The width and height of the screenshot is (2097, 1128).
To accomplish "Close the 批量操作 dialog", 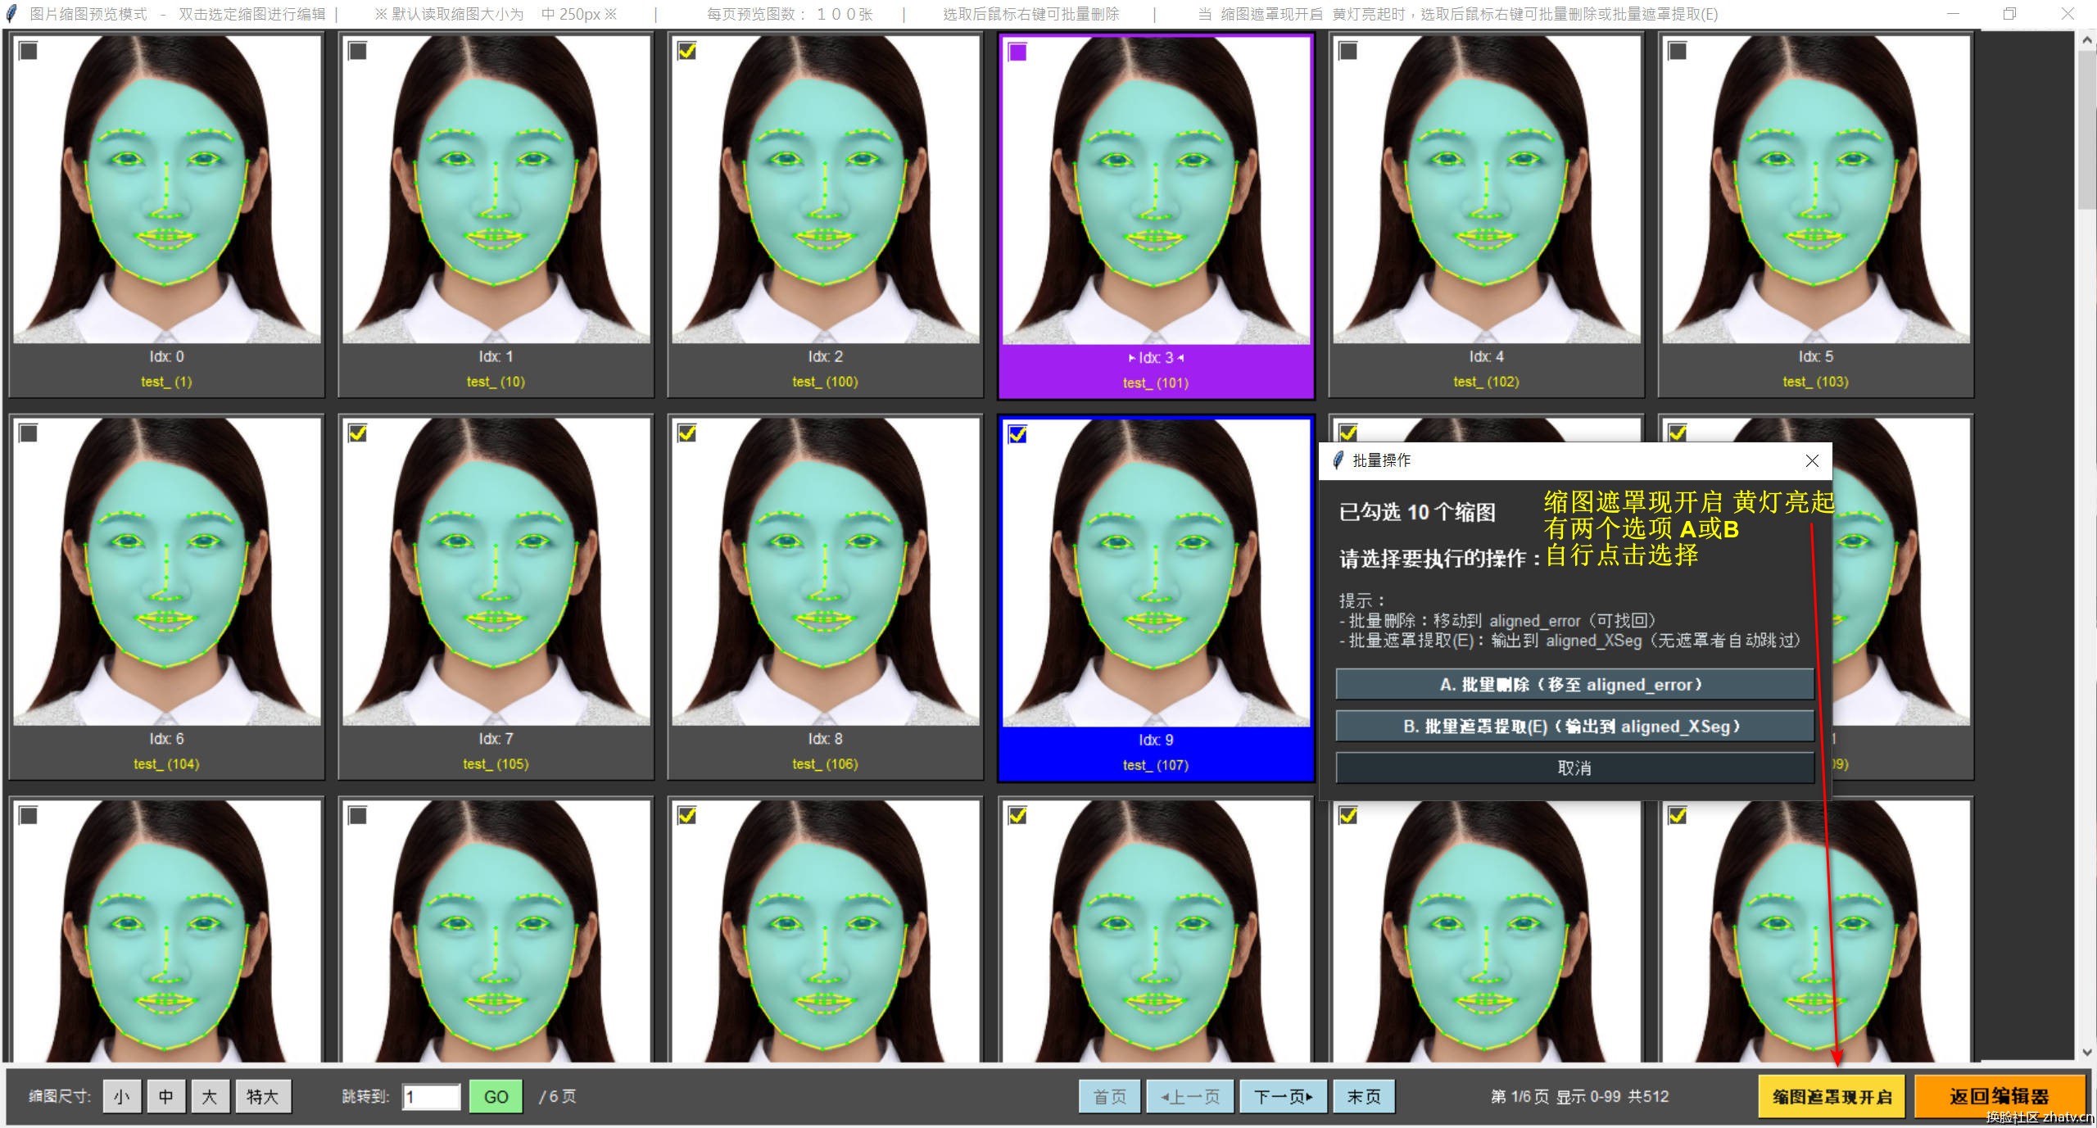I will (x=1812, y=461).
